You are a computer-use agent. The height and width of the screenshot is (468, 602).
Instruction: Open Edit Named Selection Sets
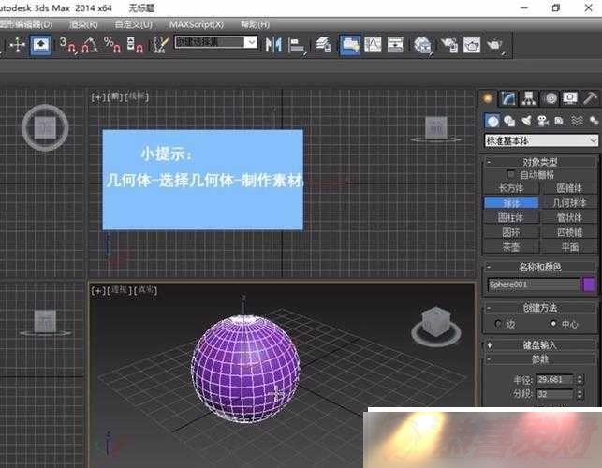point(160,45)
